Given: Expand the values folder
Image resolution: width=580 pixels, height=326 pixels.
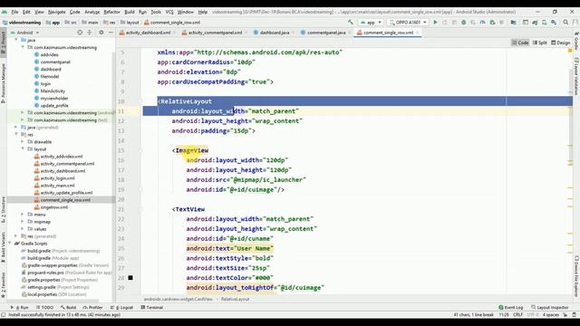Looking at the screenshot, I should pyautogui.click(x=23, y=229).
